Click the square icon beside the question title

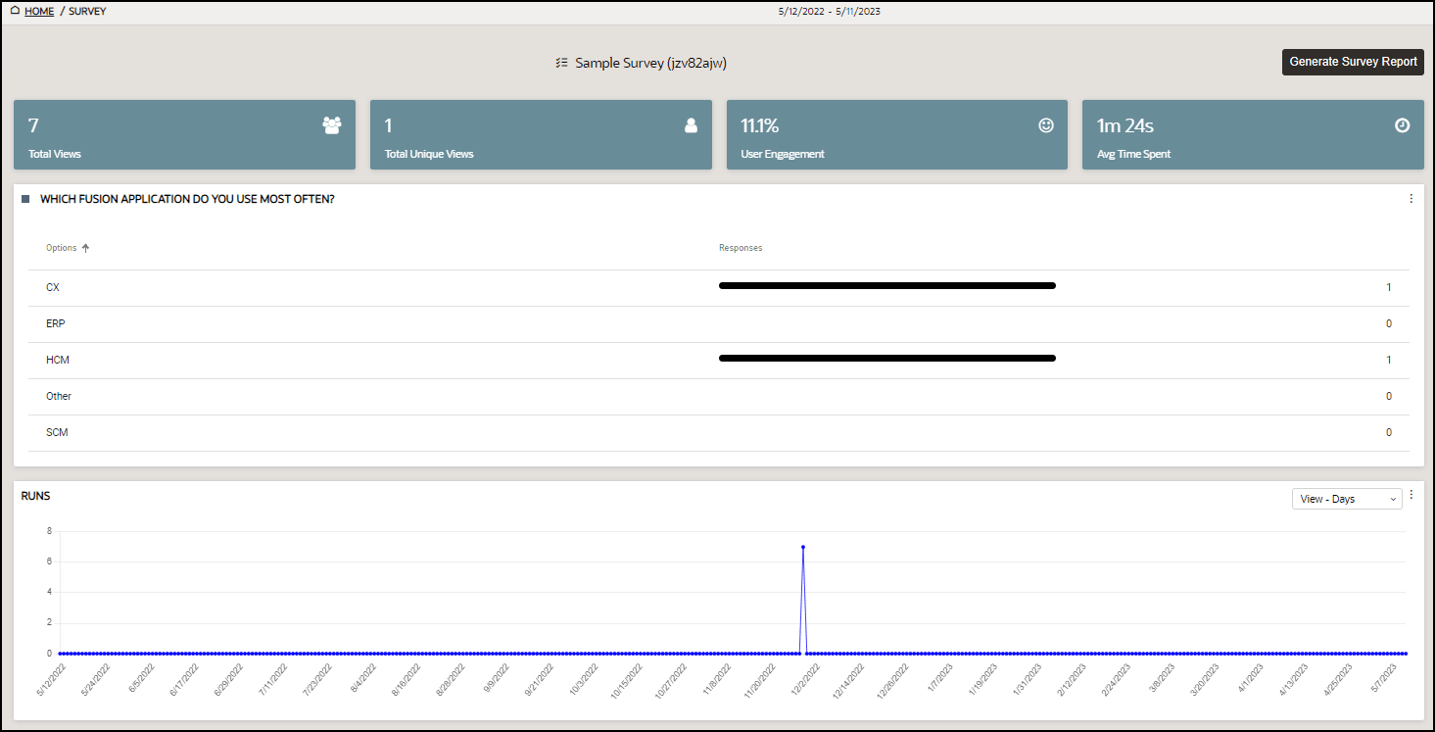[x=25, y=199]
